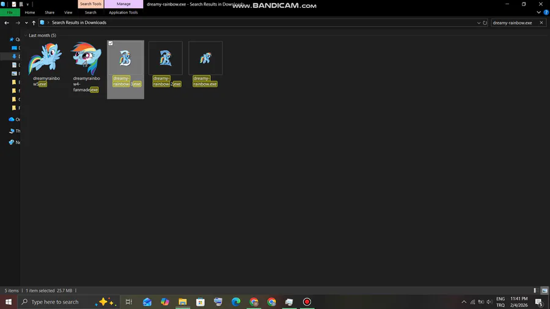Open Customize Quick Access Toolbar dropdown
Image resolution: width=550 pixels, height=309 pixels.
click(x=28, y=4)
